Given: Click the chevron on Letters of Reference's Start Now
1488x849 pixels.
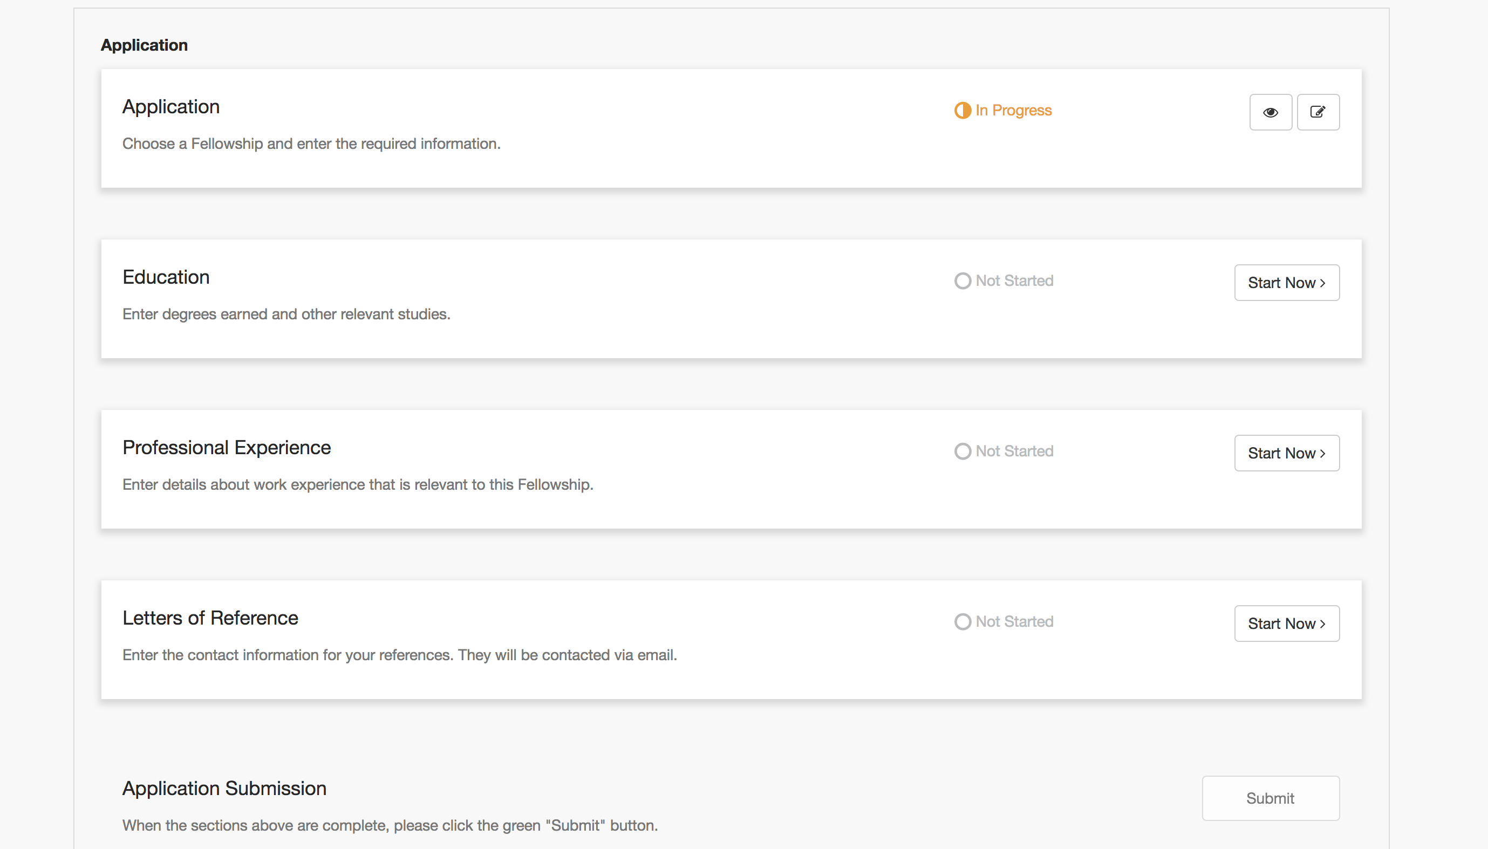Looking at the screenshot, I should point(1323,624).
